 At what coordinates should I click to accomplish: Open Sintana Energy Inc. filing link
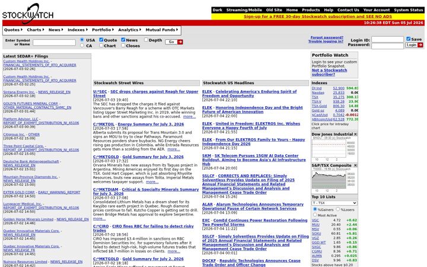tap(19, 92)
